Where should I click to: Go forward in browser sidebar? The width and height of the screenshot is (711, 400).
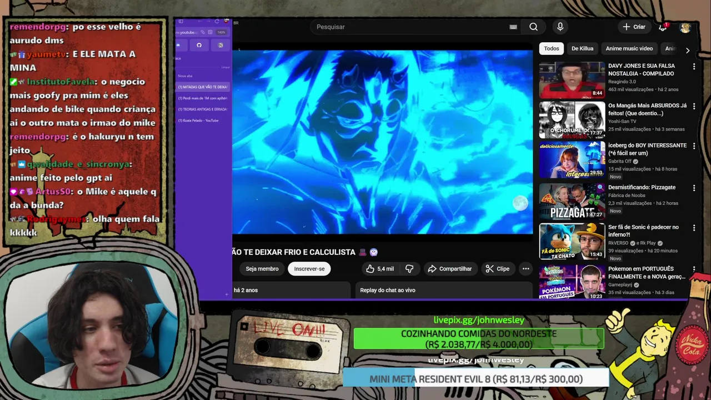[208, 21]
